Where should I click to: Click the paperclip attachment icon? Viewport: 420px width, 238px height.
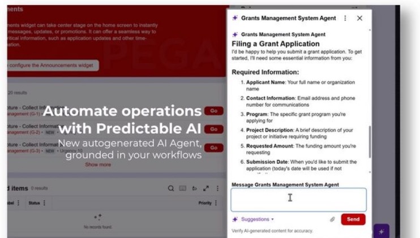click(x=333, y=219)
